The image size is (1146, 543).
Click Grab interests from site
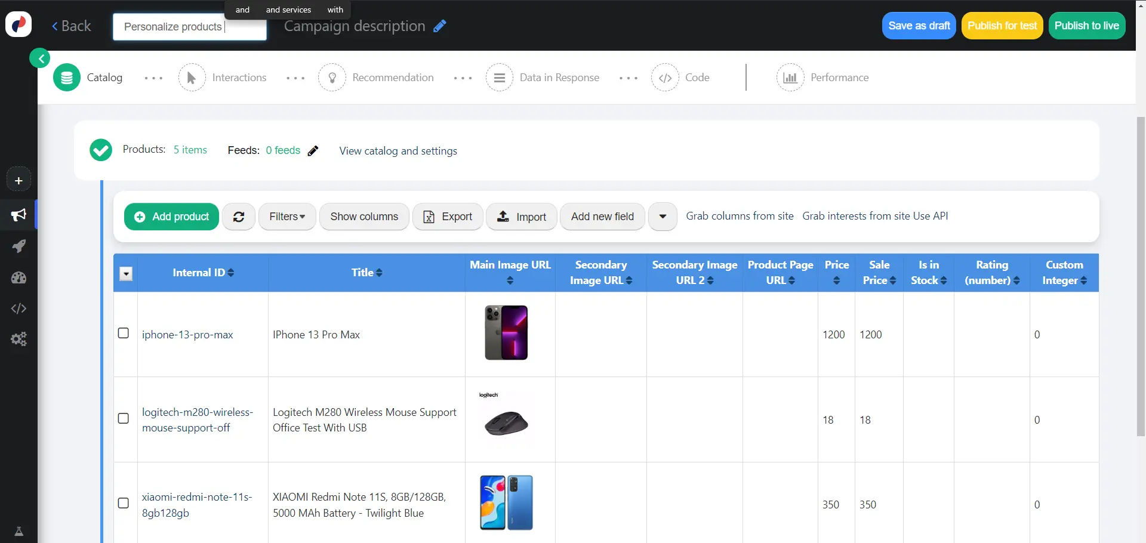click(x=856, y=216)
